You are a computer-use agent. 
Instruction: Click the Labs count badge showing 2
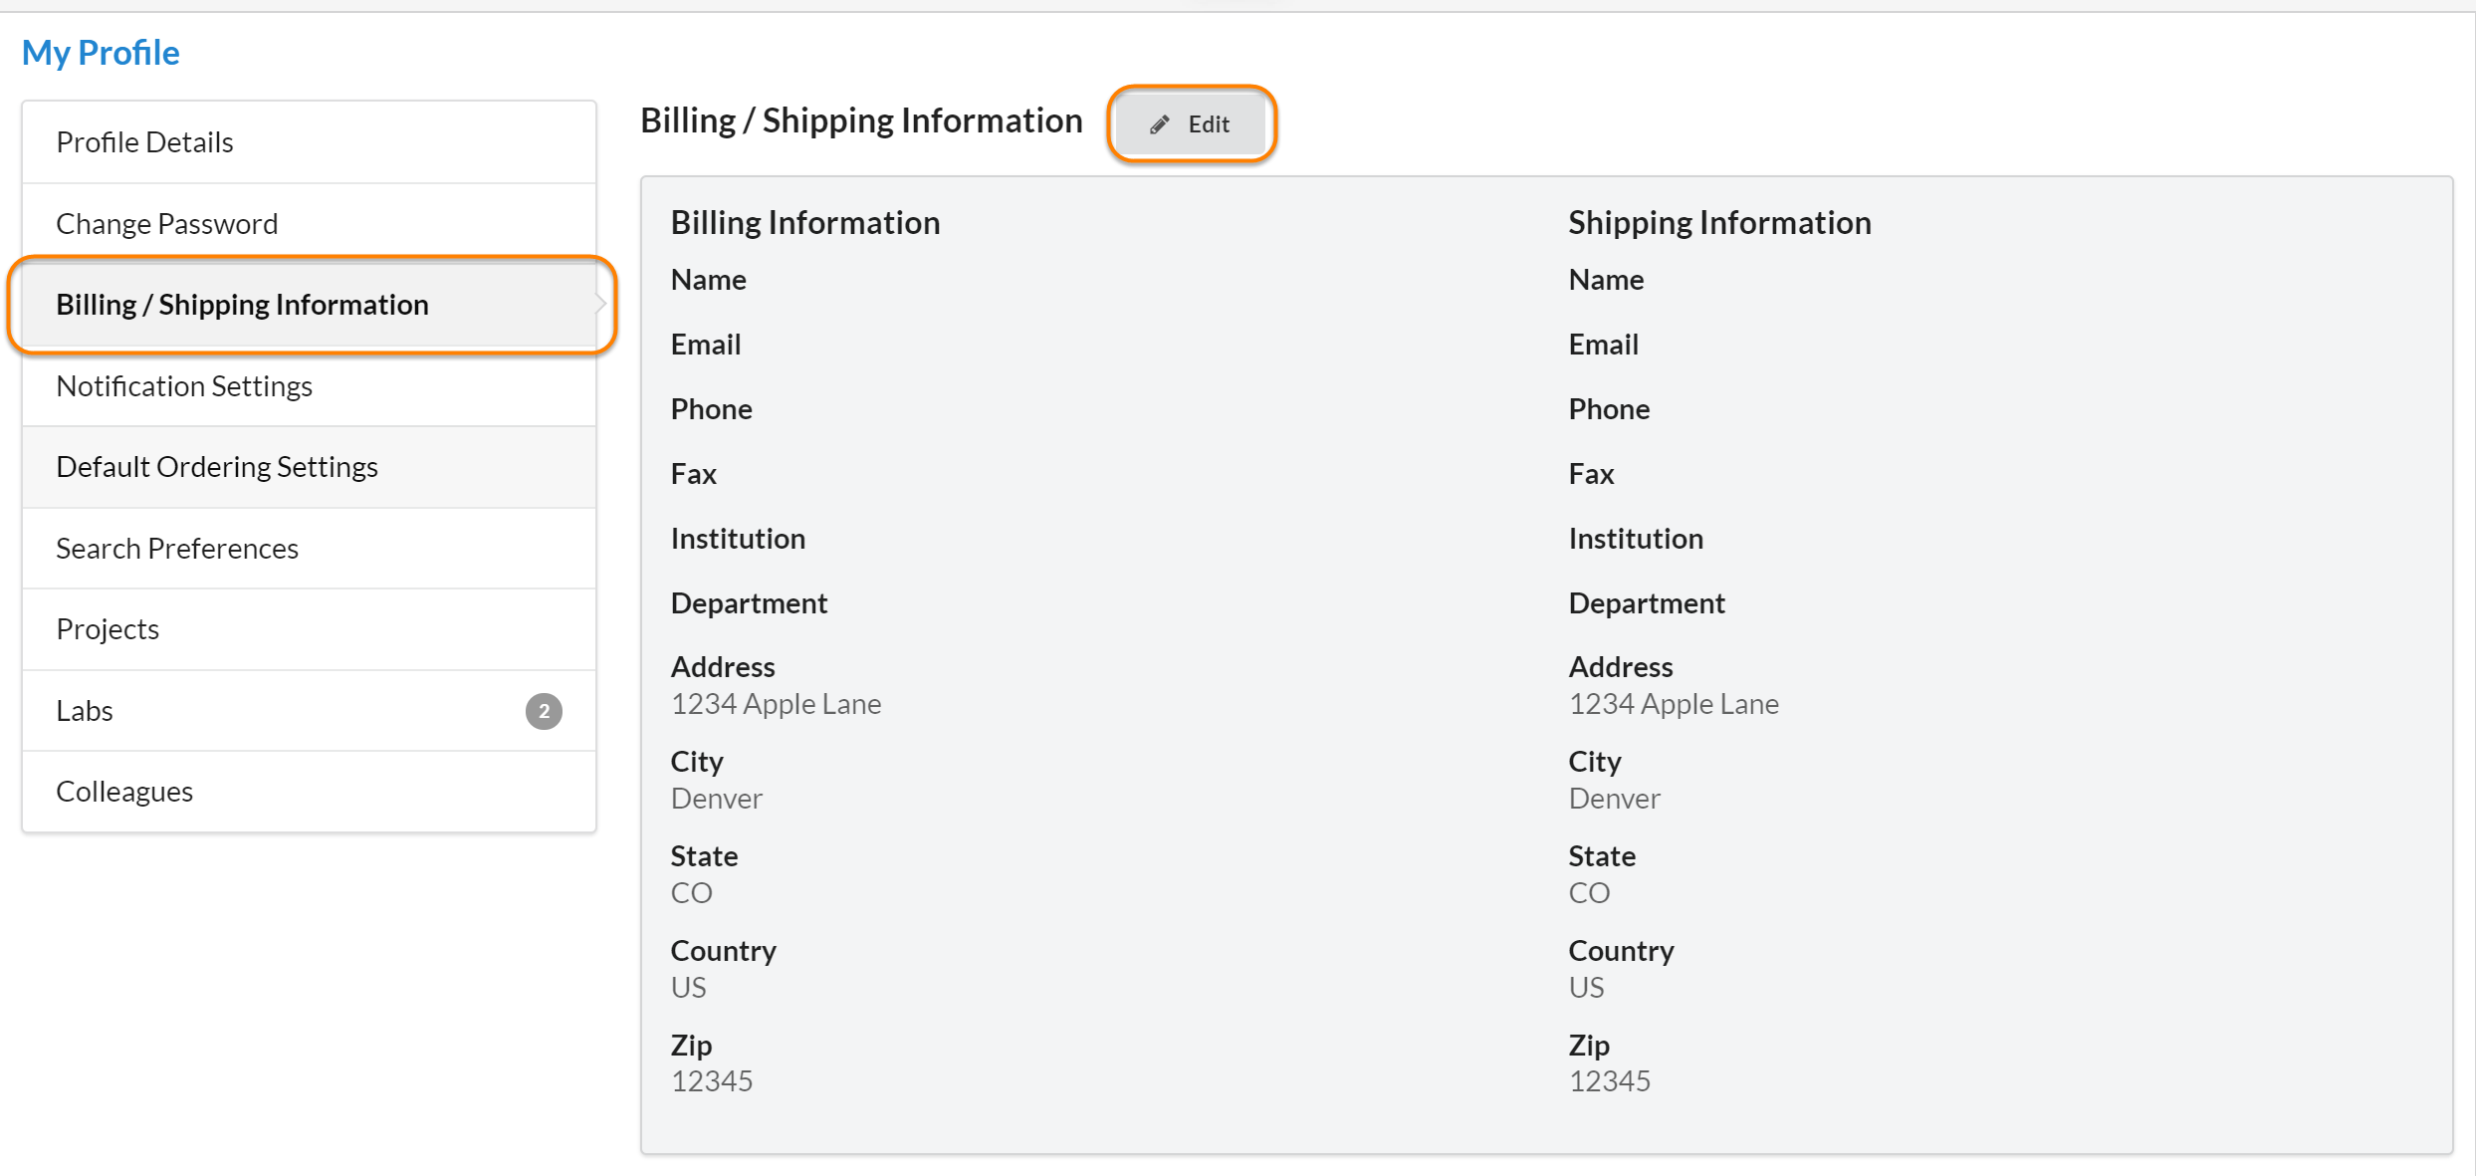tap(544, 711)
